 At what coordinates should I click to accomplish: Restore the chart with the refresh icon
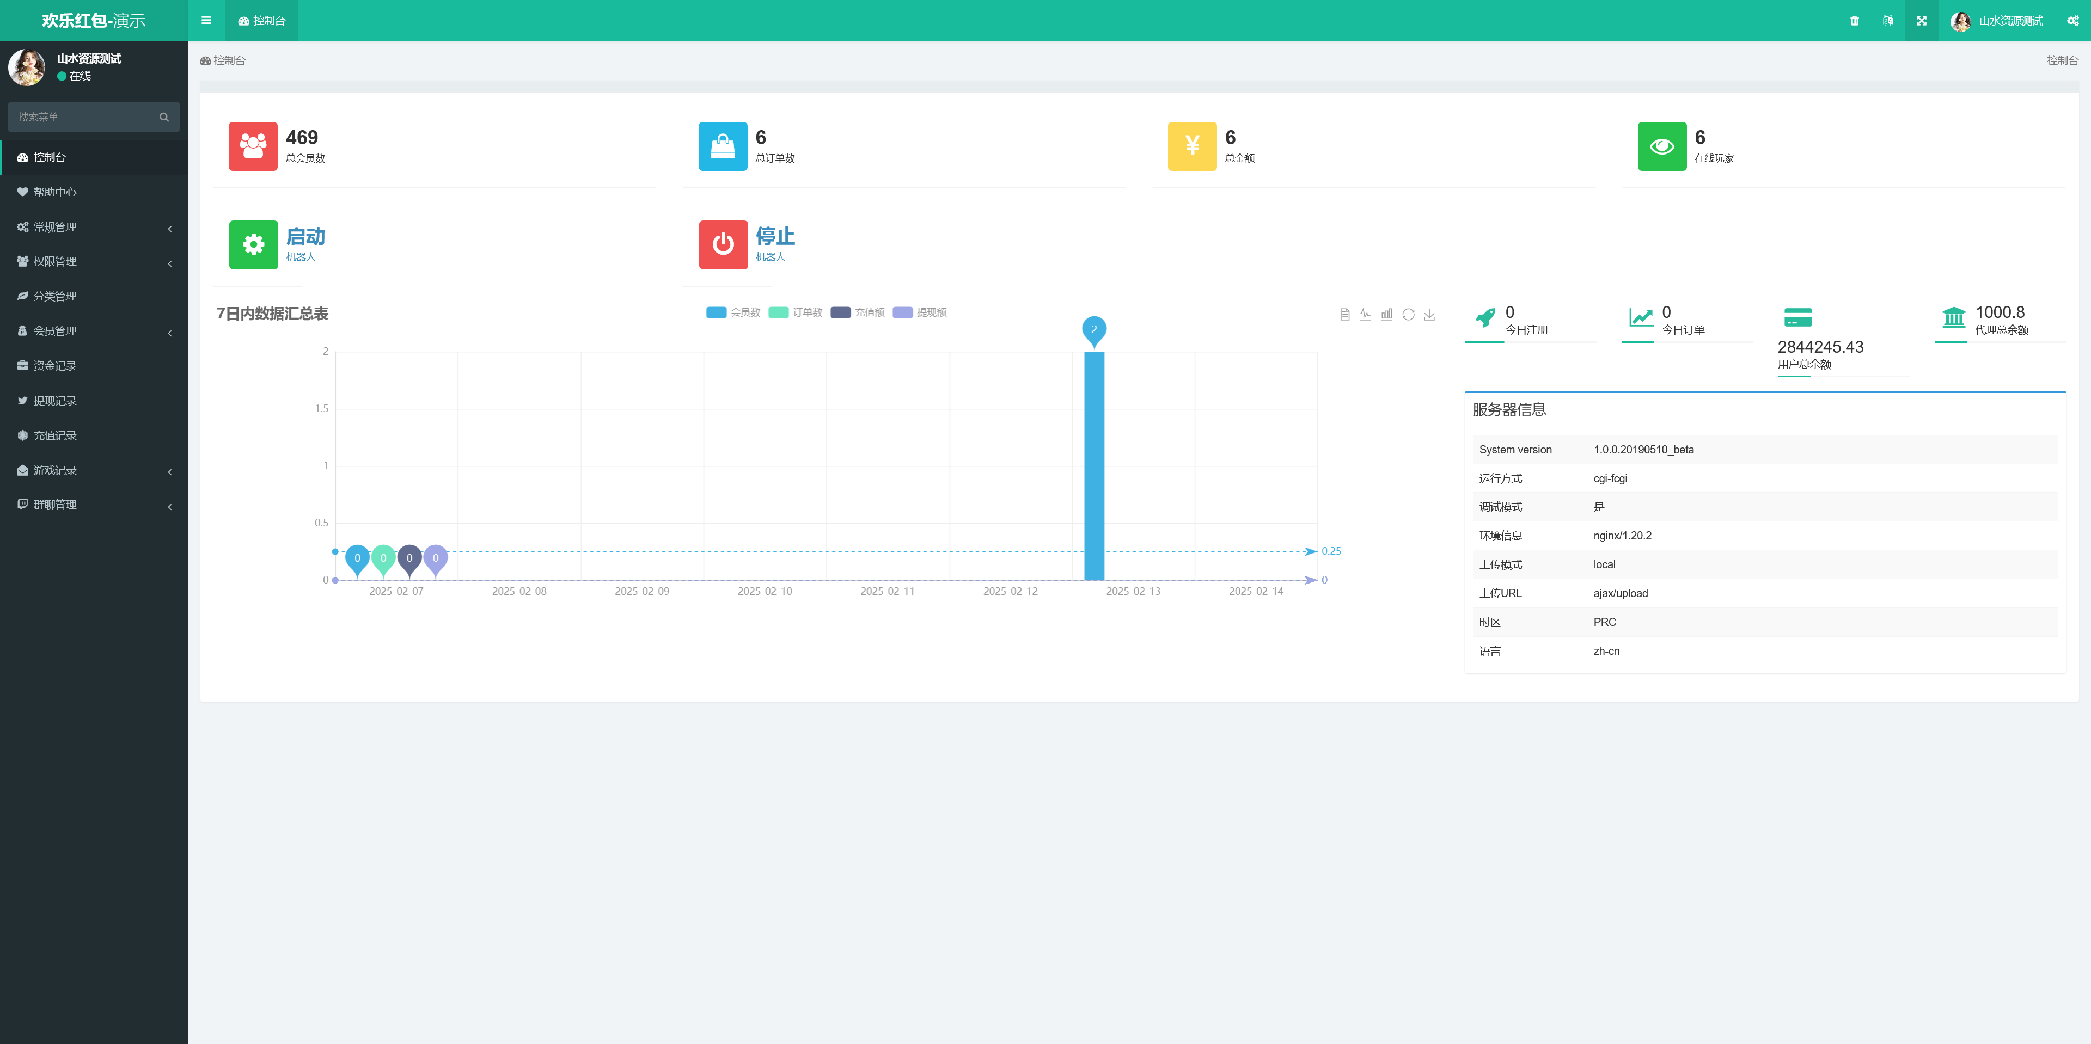click(1408, 315)
